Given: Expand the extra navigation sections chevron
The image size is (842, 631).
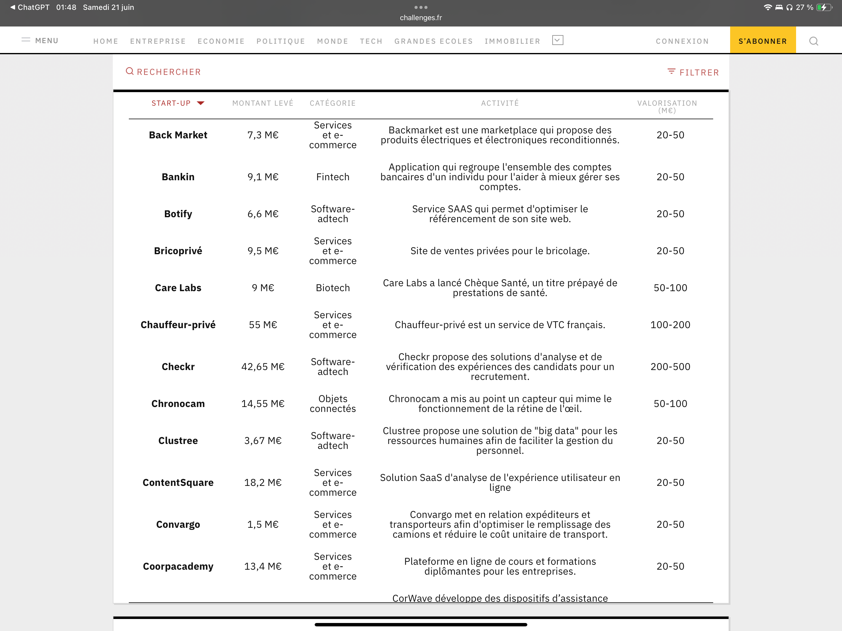Looking at the screenshot, I should click(x=558, y=40).
